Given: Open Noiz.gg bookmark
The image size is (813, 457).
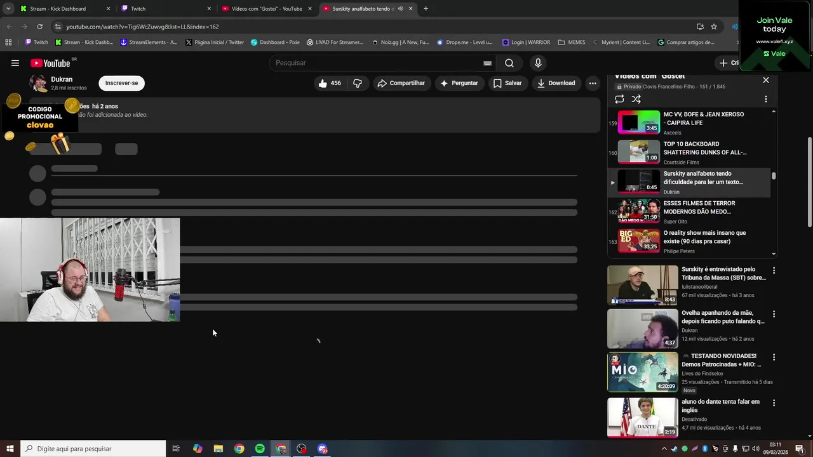Looking at the screenshot, I should (x=400, y=43).
